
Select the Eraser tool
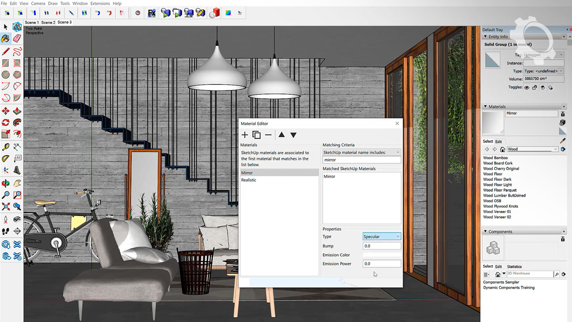[17, 39]
